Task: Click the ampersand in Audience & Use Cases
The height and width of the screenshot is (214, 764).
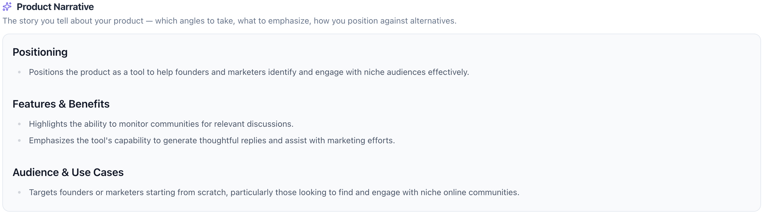Action: pos(65,172)
